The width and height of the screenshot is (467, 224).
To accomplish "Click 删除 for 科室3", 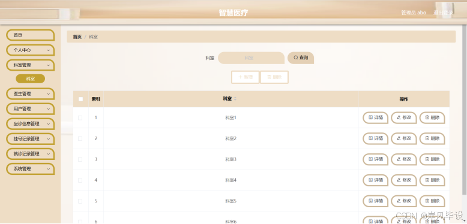I will (x=432, y=159).
